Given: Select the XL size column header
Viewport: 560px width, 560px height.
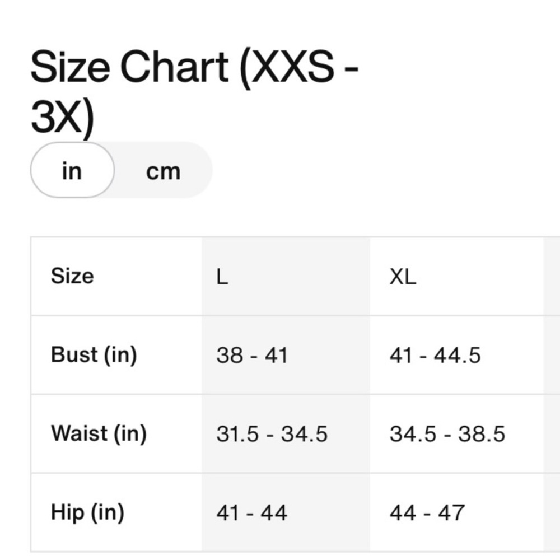Looking at the screenshot, I should click(403, 277).
